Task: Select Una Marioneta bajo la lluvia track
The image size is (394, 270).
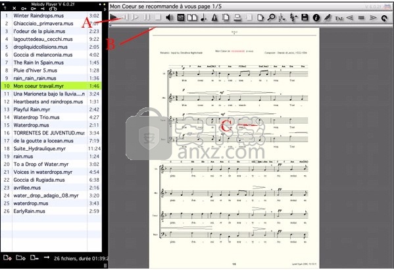Action: (51, 94)
